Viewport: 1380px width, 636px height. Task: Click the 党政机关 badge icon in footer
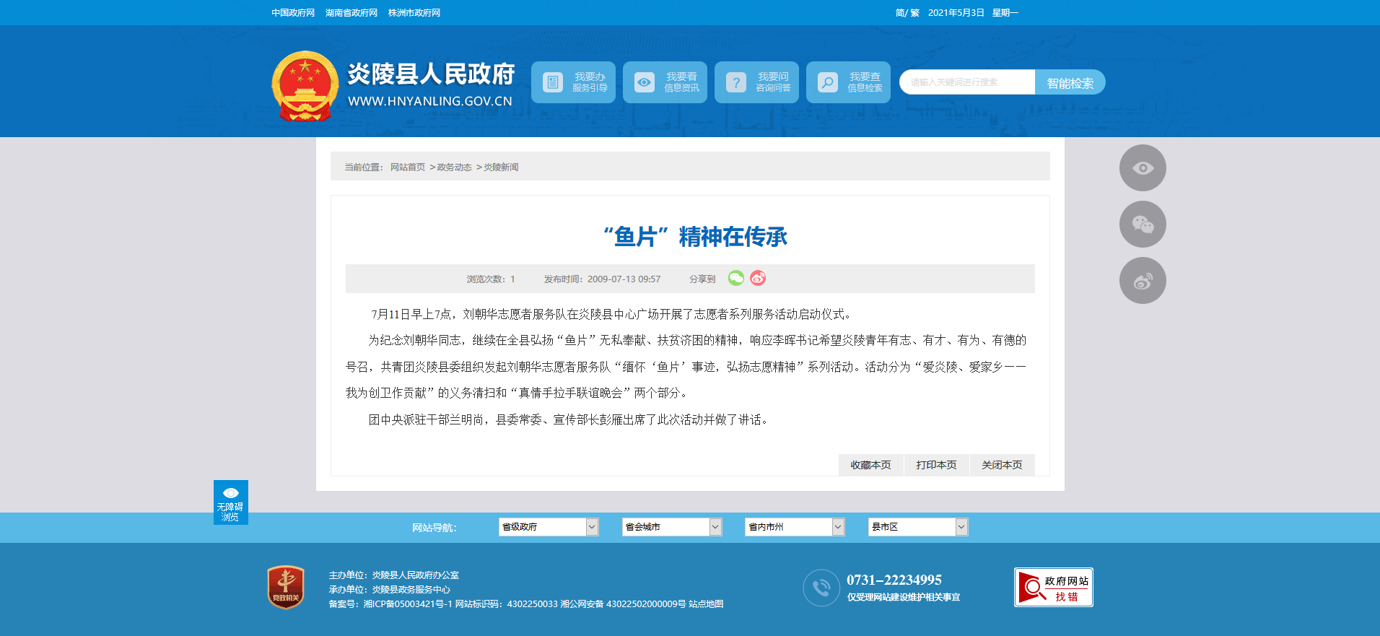point(286,587)
